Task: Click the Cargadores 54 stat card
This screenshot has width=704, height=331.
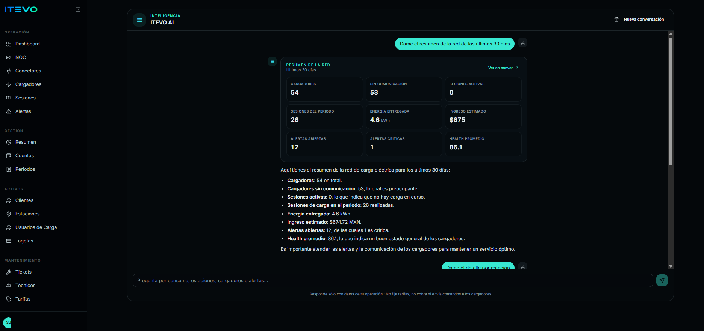Action: point(325,89)
